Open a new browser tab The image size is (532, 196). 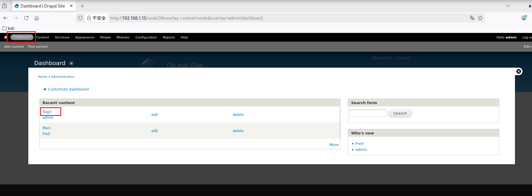click(x=82, y=6)
